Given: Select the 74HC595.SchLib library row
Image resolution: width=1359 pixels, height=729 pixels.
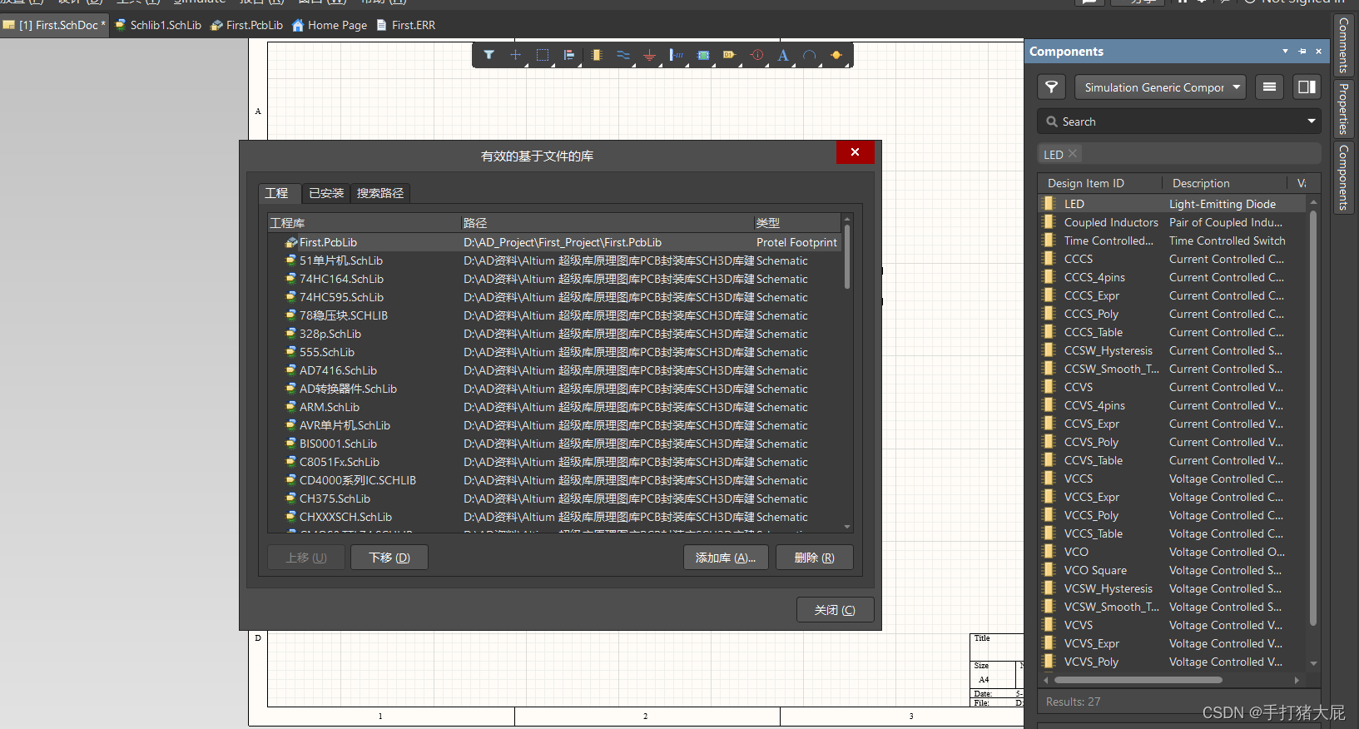Looking at the screenshot, I should click(x=555, y=297).
